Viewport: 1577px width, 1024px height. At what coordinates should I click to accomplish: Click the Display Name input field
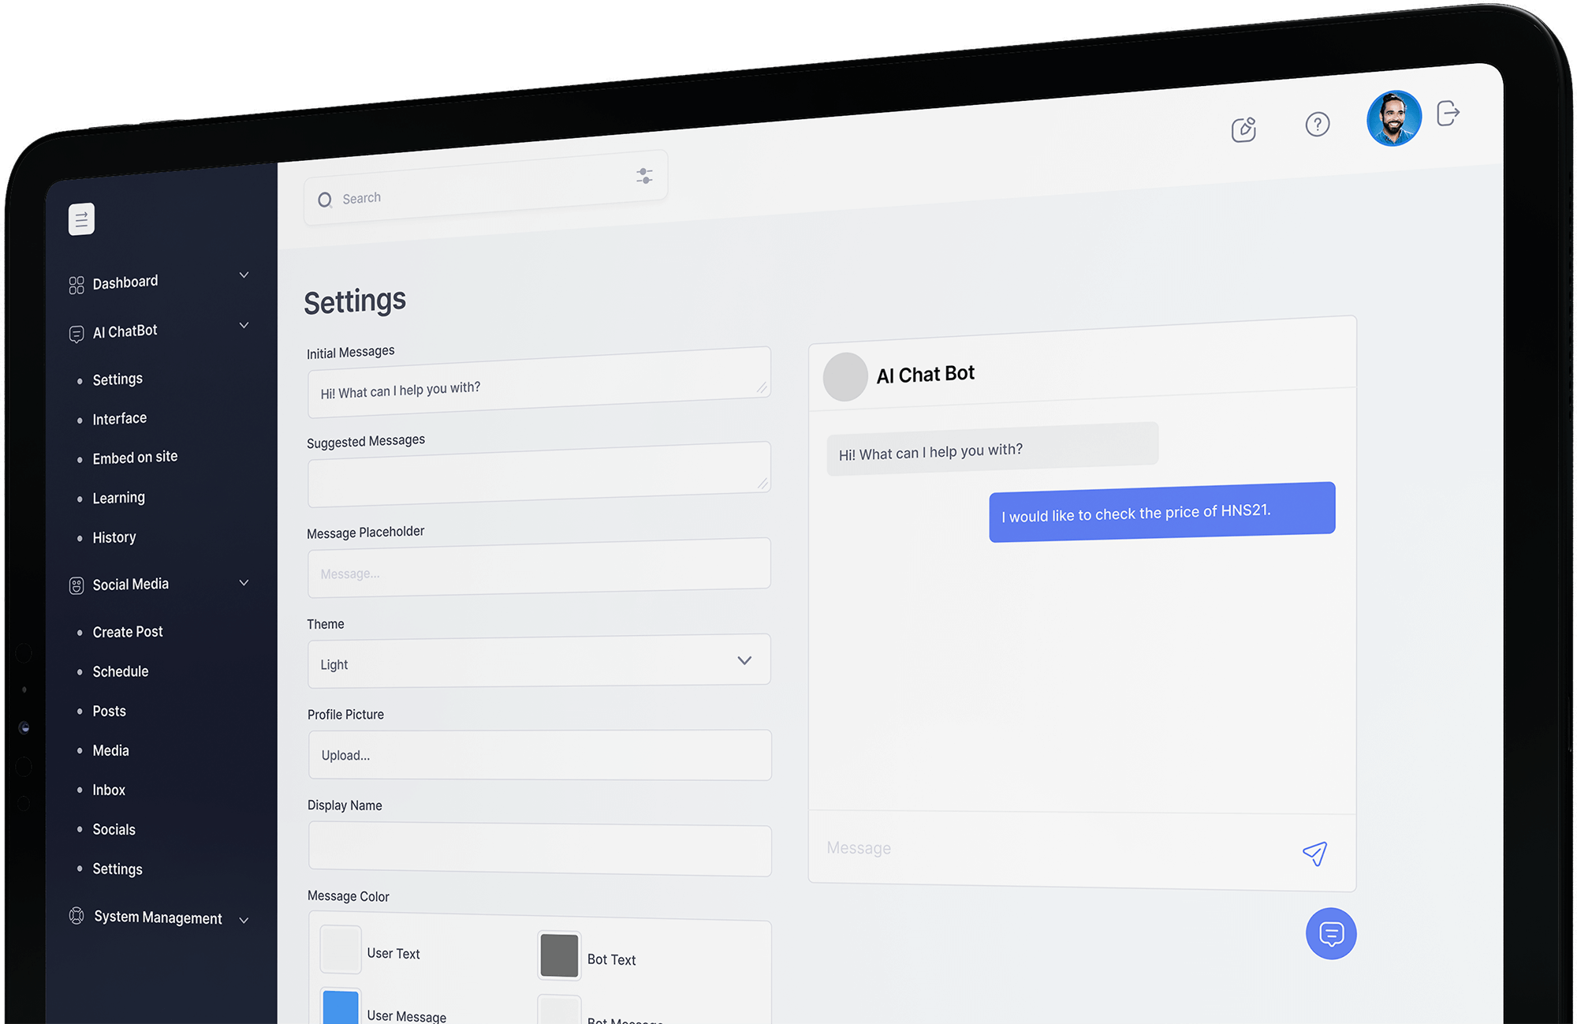[x=540, y=850]
